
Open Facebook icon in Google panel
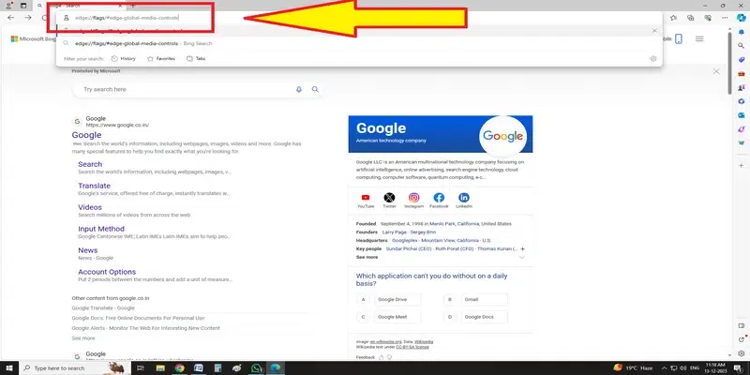[439, 198]
